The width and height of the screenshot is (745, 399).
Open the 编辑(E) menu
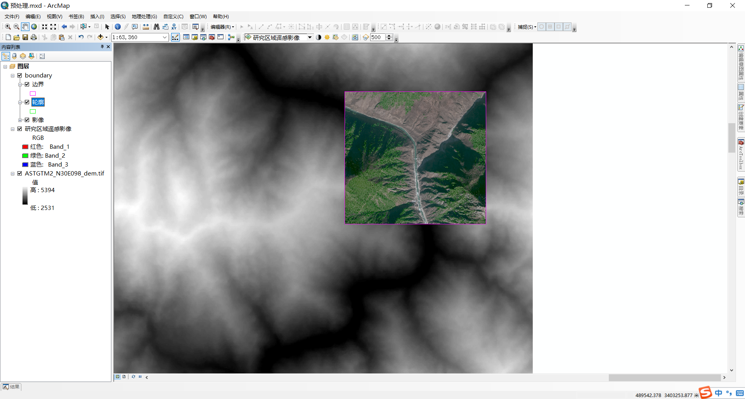tap(33, 17)
